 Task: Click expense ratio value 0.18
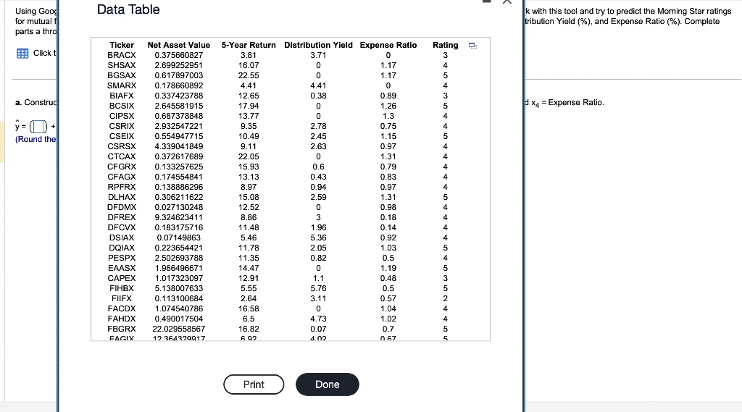[388, 218]
